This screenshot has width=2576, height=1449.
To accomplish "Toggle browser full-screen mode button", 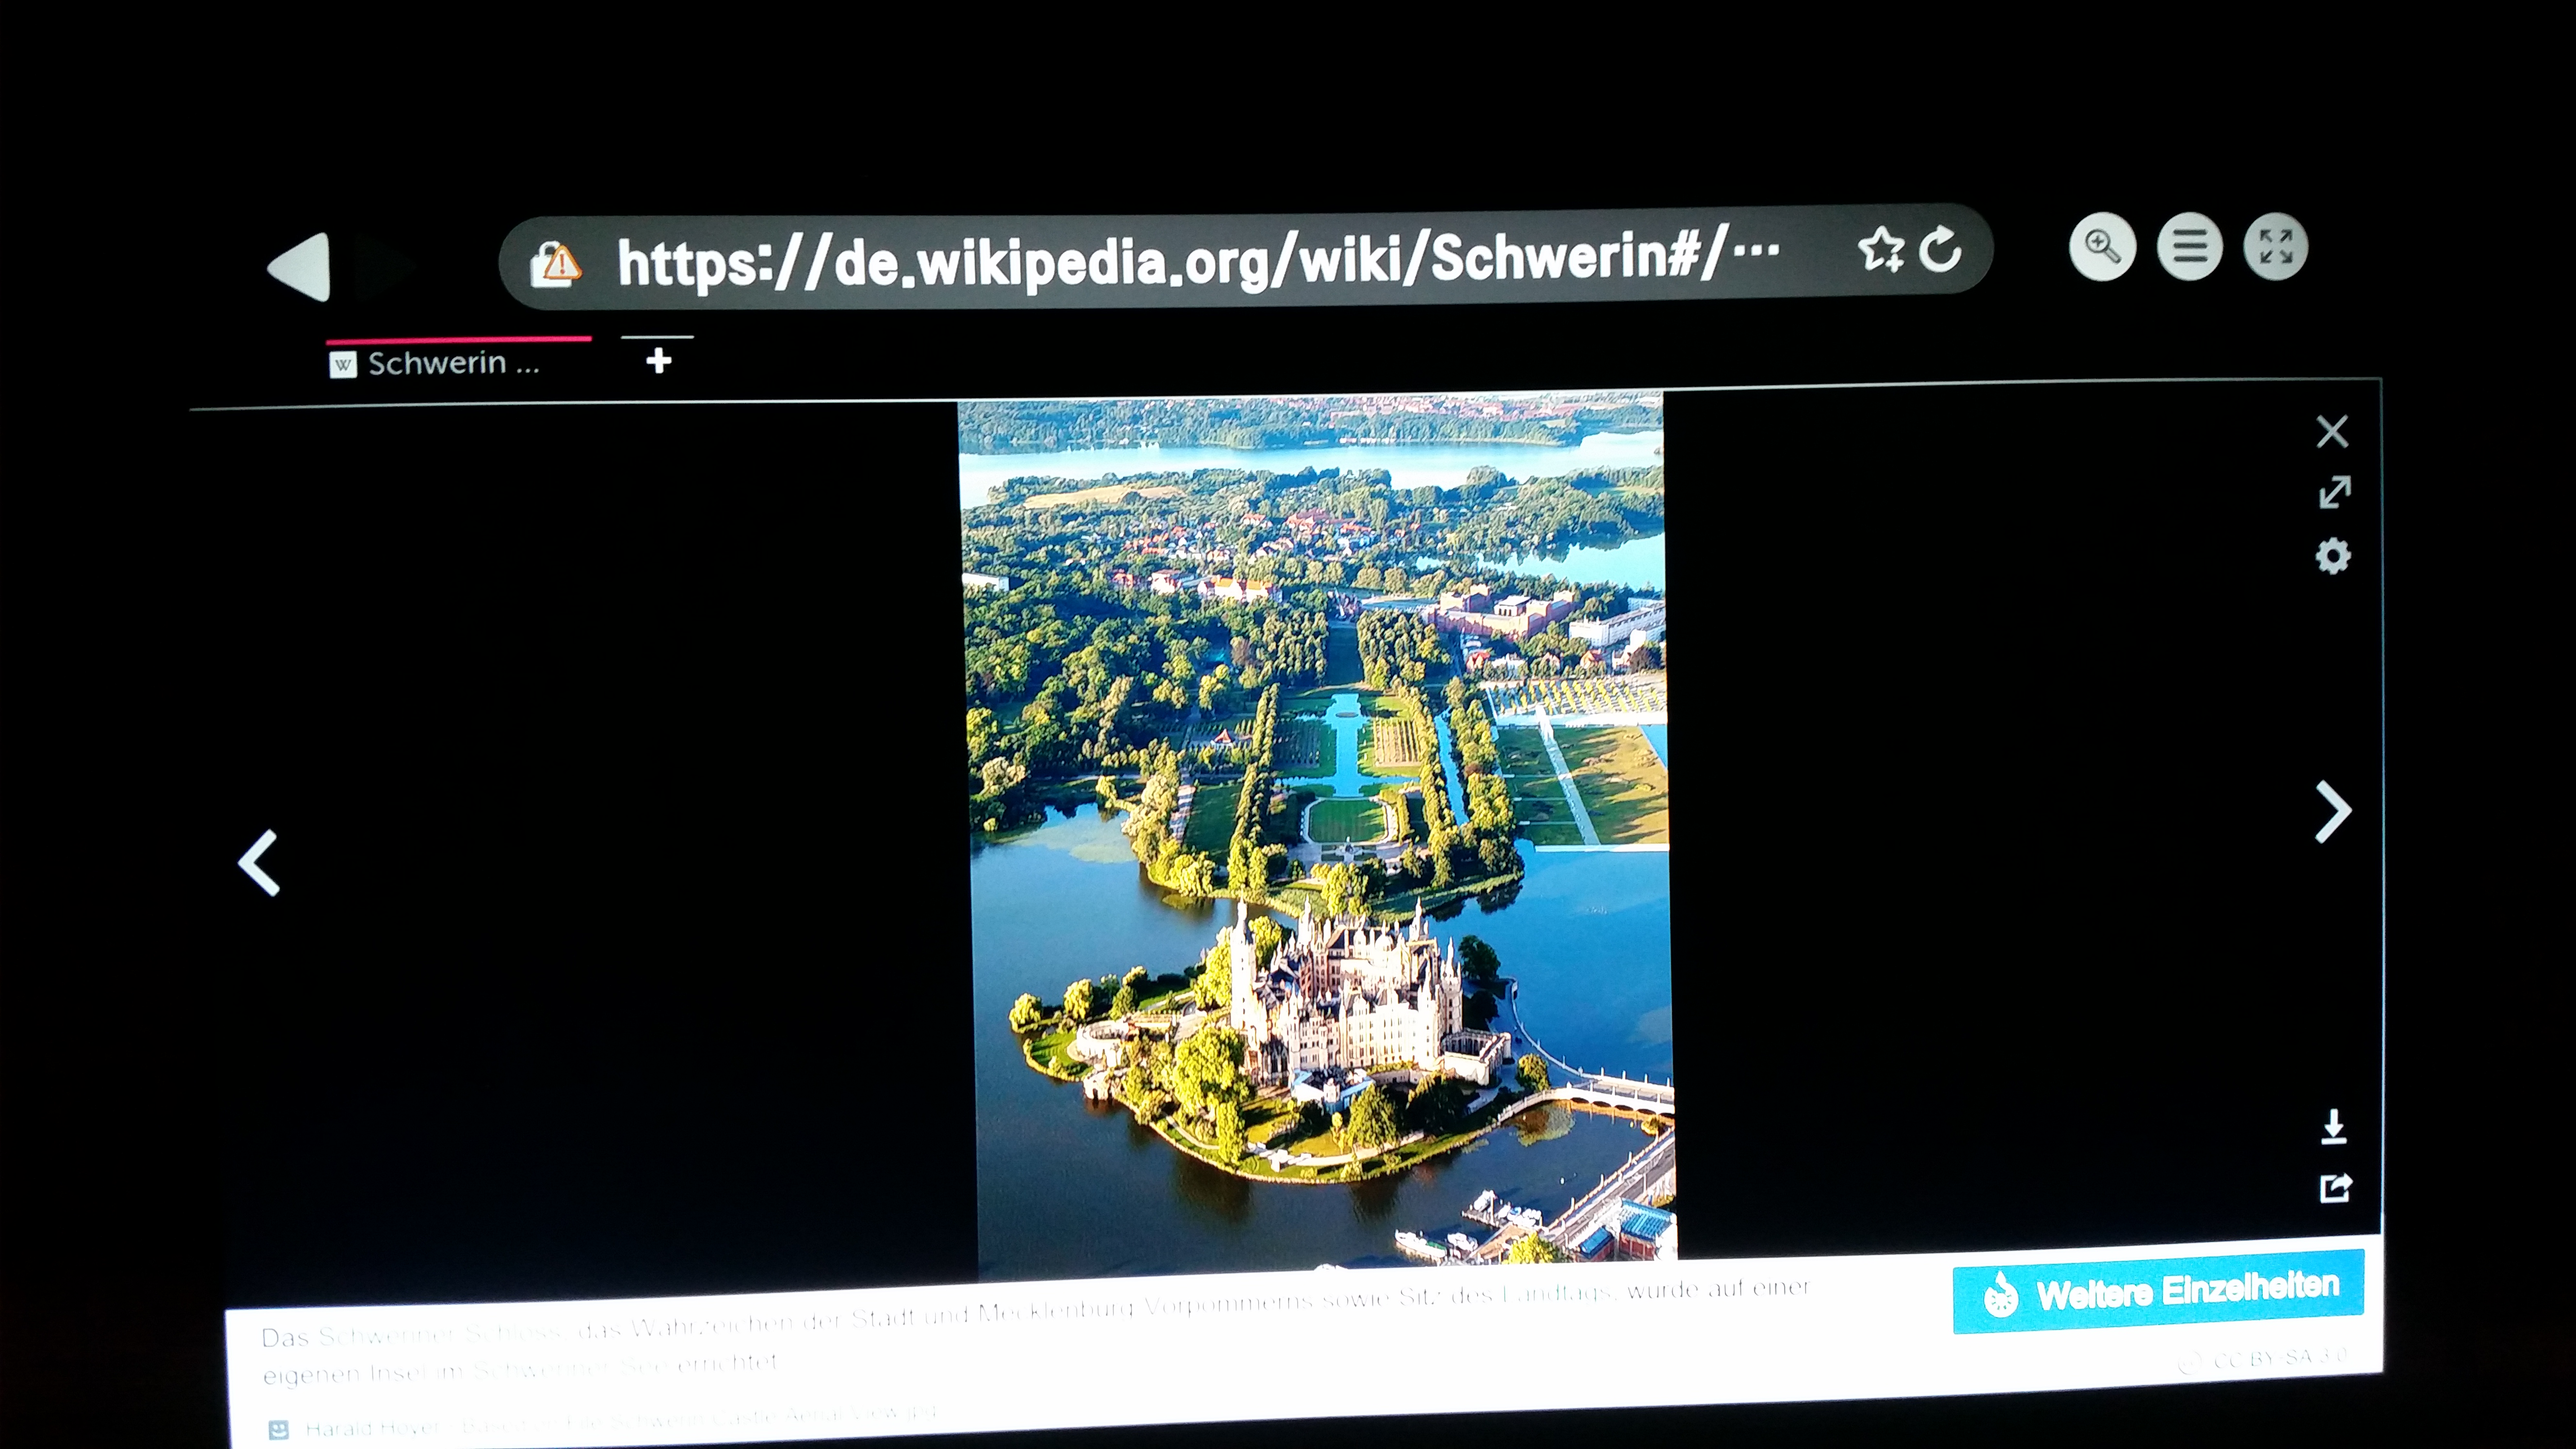I will click(2275, 246).
